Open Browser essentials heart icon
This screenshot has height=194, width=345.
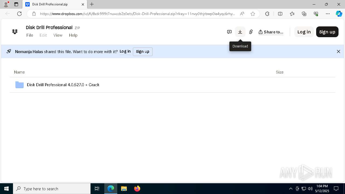tap(316, 14)
